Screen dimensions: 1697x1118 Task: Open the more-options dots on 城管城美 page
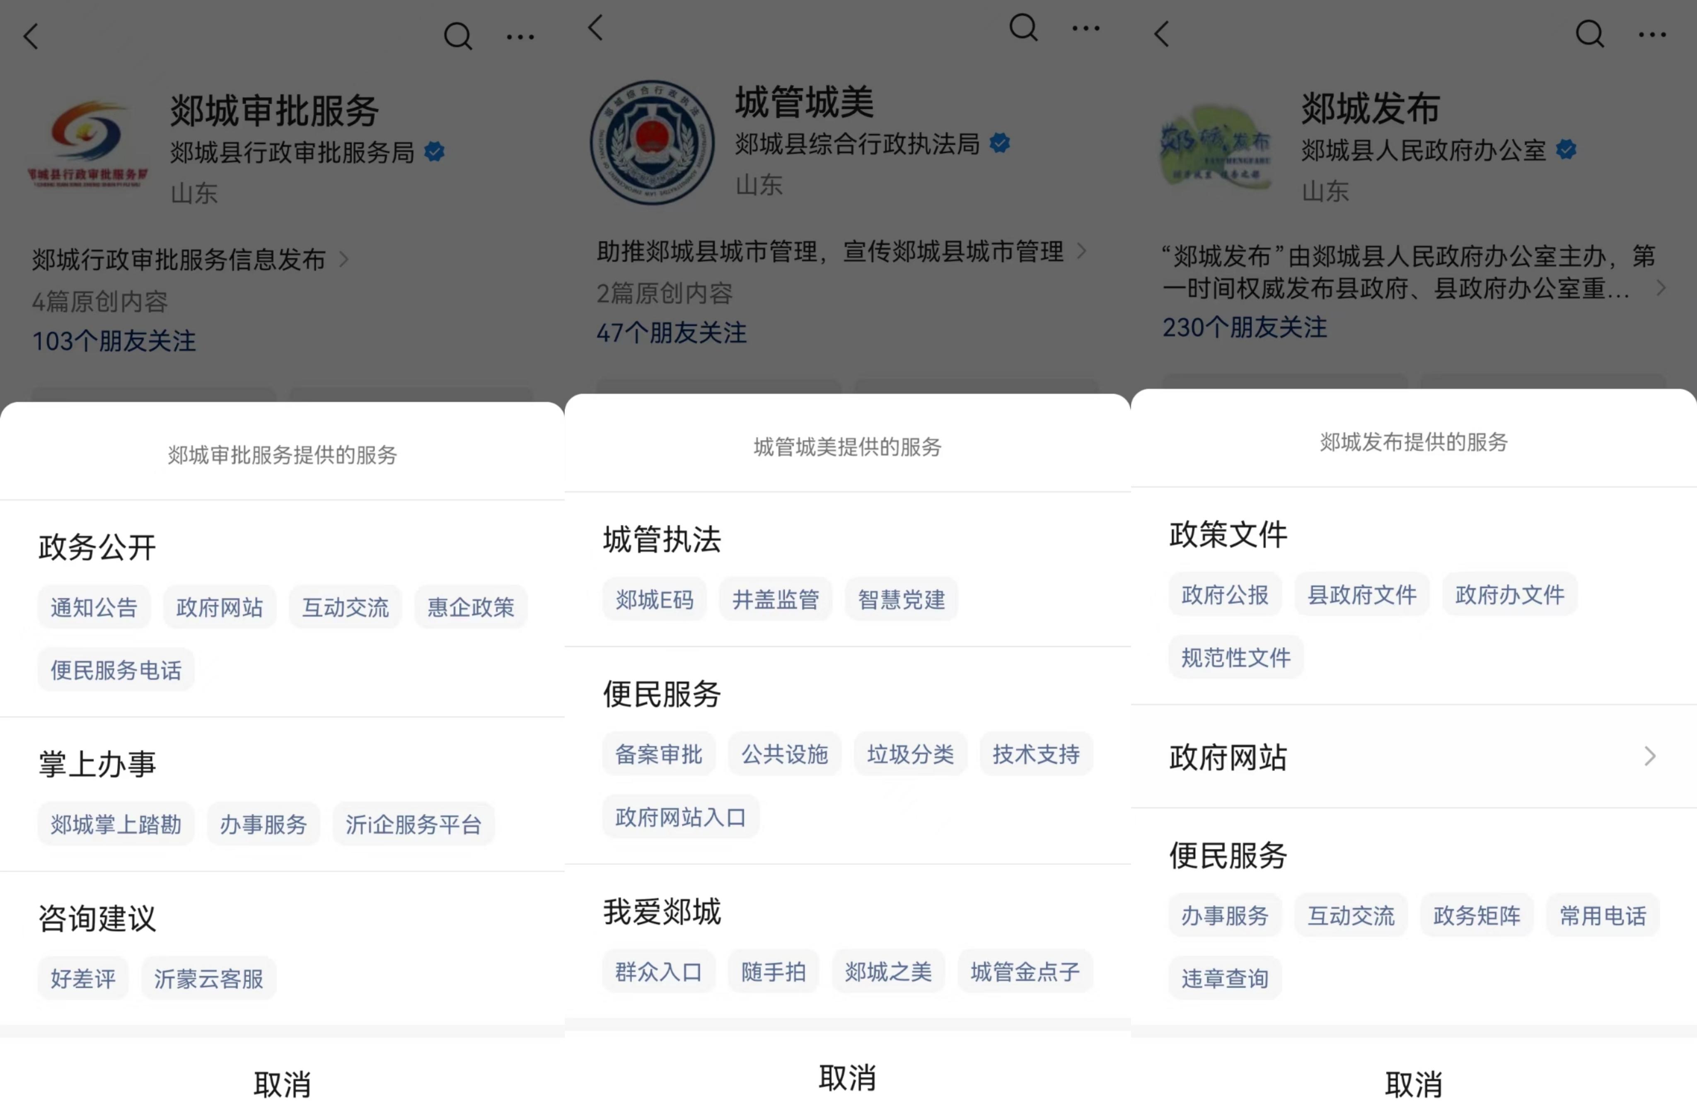(1086, 29)
